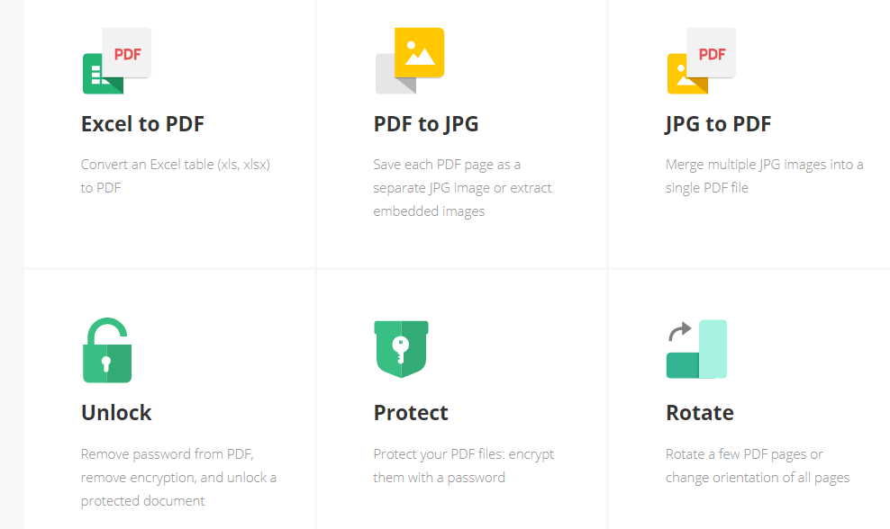The height and width of the screenshot is (529, 890).
Task: Click the Excel to PDF spreadsheet icon
Action: 116,60
